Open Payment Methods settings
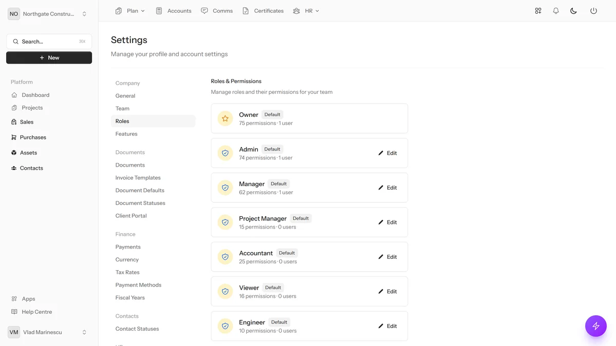Image resolution: width=616 pixels, height=346 pixels. 153,285
